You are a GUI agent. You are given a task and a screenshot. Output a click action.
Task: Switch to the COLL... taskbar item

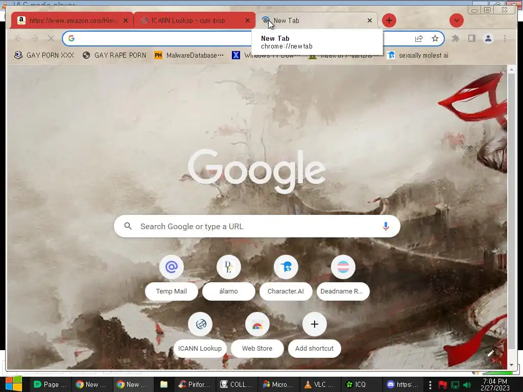point(236,384)
